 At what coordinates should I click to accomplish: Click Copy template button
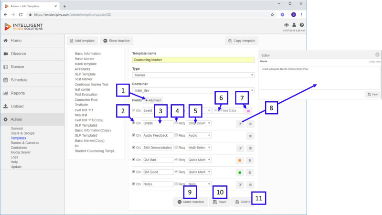(x=242, y=41)
